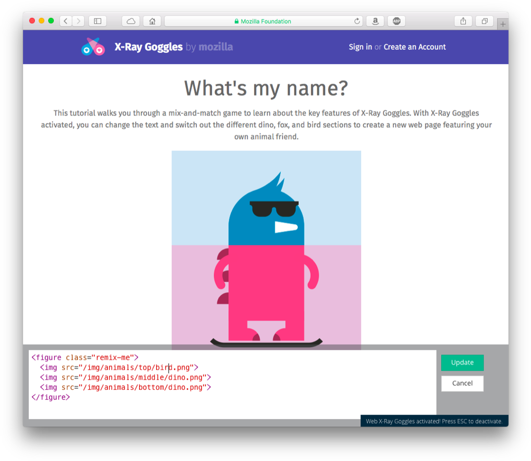Screen dimensions: 531x461
Task: Open the Share menu icon
Action: pos(463,21)
